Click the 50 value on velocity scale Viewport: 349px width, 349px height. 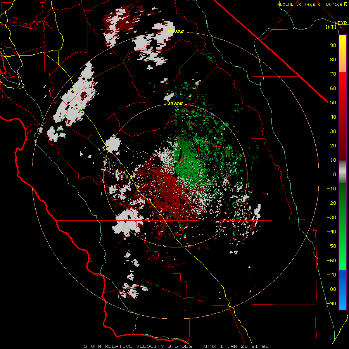coord(333,103)
